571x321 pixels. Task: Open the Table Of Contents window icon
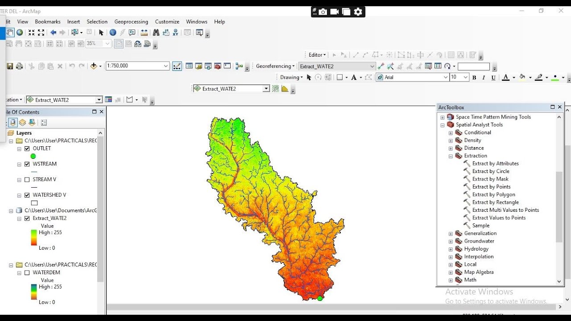[x=189, y=66]
